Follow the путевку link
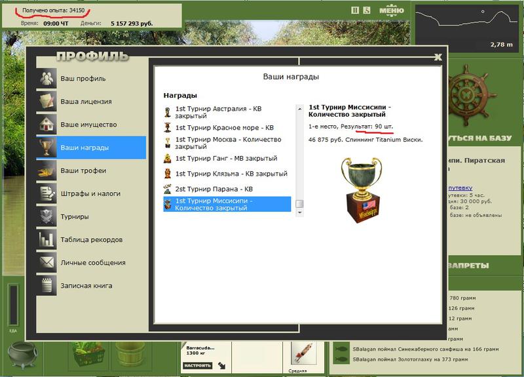This screenshot has height=377, width=524. [x=460, y=188]
